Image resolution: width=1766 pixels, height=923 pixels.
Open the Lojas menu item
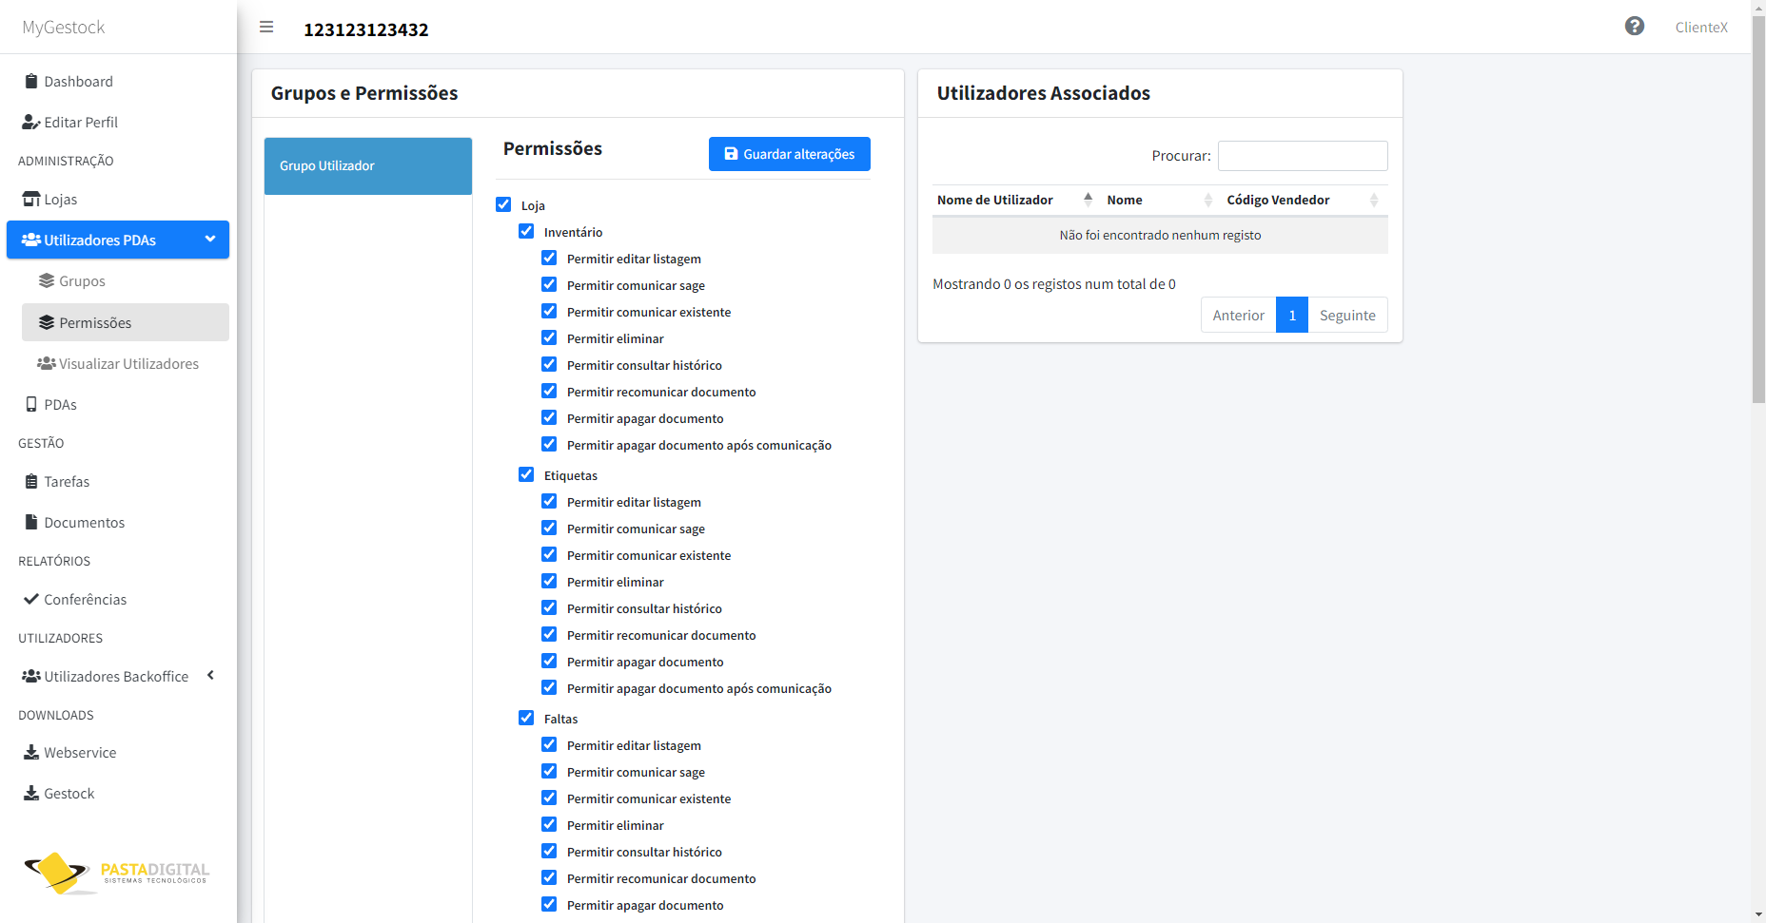click(118, 200)
